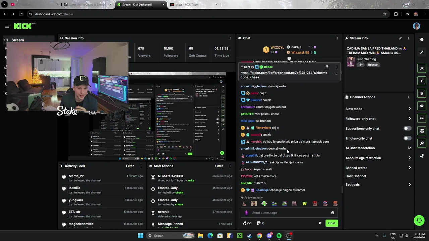Switch to chesa FACEIT.com tab
Image resolution: width=429 pixels, height=241 pixels.
pyautogui.click(x=194, y=5)
